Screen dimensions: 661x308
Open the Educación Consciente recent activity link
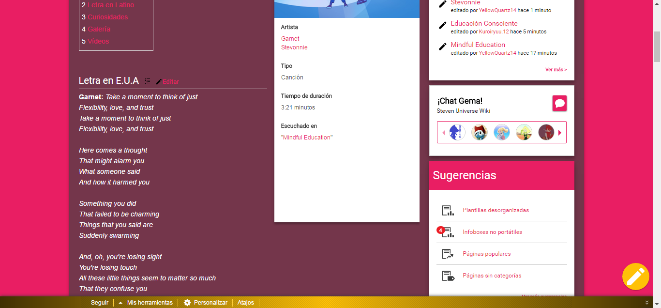tap(484, 23)
